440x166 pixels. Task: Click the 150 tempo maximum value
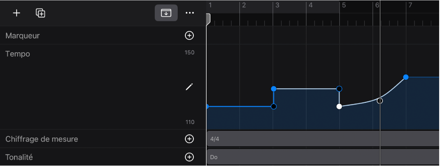190,53
